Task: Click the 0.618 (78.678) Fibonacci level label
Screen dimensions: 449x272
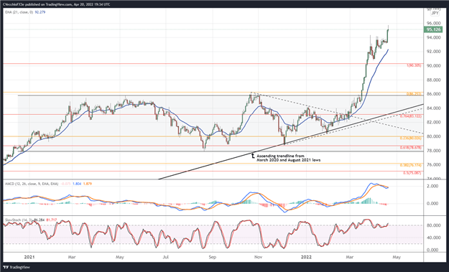Action: 410,148
